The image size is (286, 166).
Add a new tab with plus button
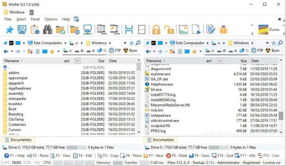click(x=31, y=12)
